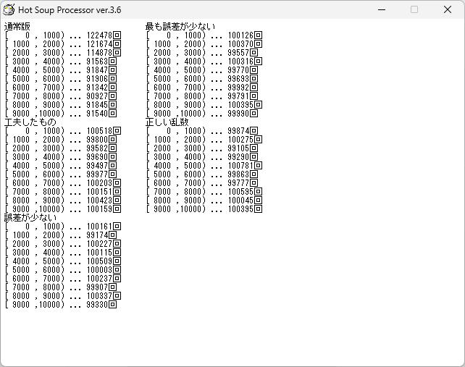Click the window title 'Hot Soup Processor ver.3.6'
Viewport: 465px width, 367px height.
point(70,10)
